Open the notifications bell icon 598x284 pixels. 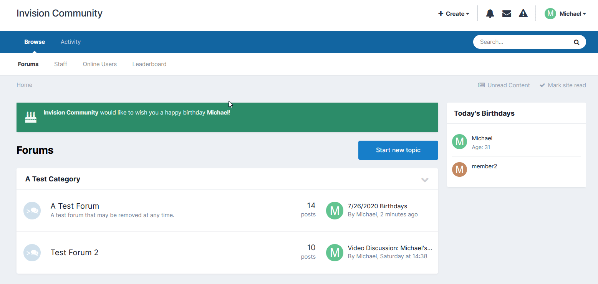(490, 13)
